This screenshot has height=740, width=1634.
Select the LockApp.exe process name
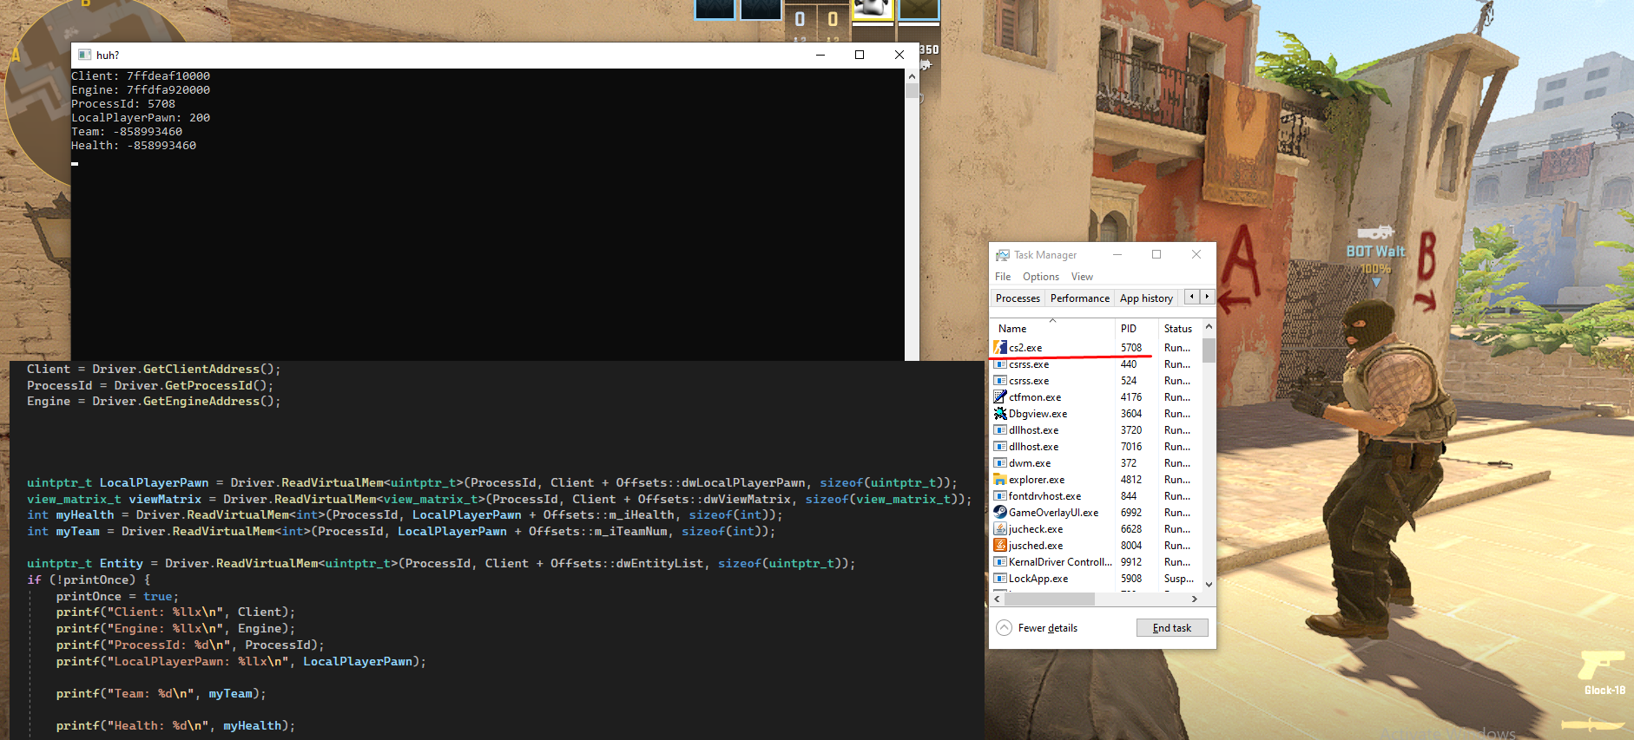pyautogui.click(x=1038, y=579)
